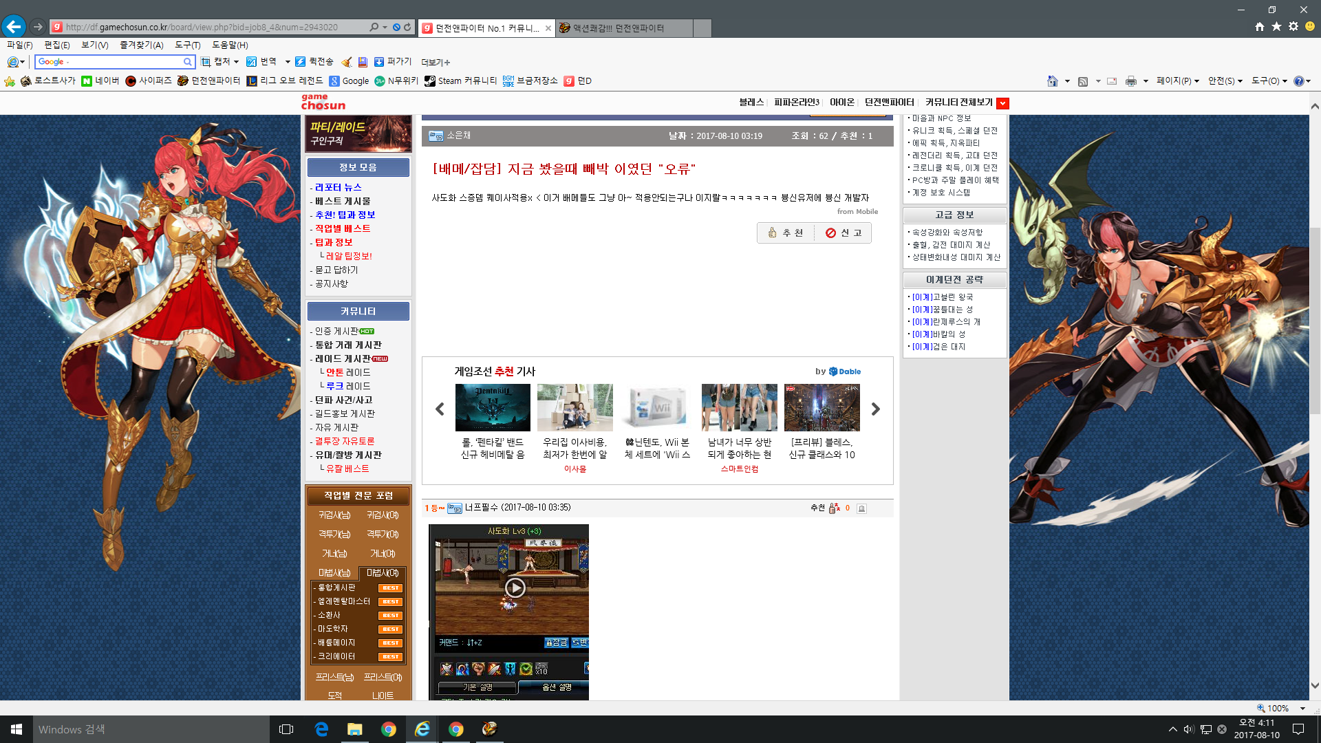Open the 네이버 bookmark
Image resolution: width=1321 pixels, height=743 pixels.
pyautogui.click(x=100, y=81)
